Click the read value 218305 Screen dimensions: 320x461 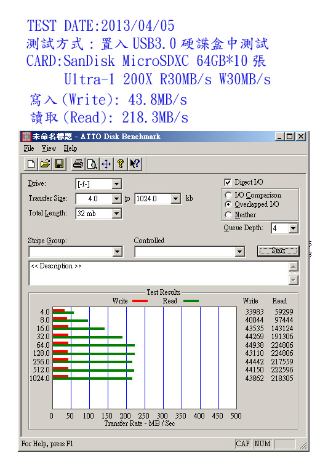pos(282,379)
